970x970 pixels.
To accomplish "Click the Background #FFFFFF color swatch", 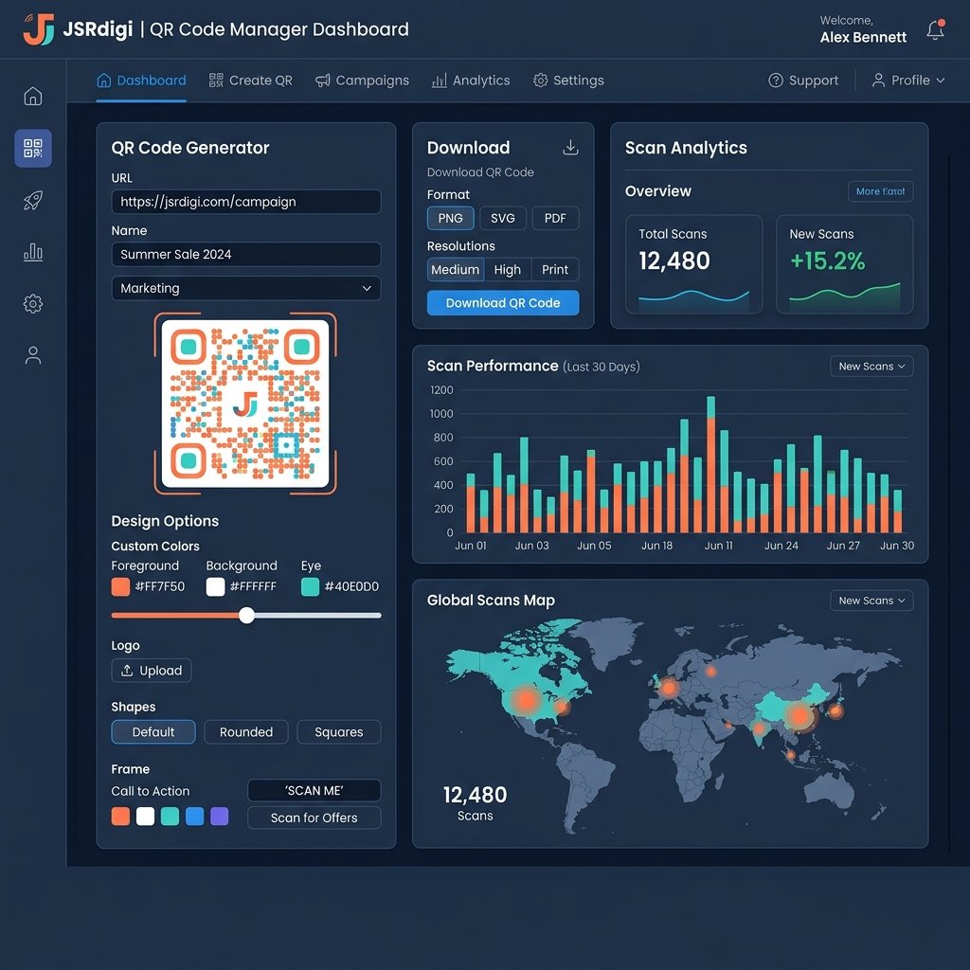I will click(215, 586).
